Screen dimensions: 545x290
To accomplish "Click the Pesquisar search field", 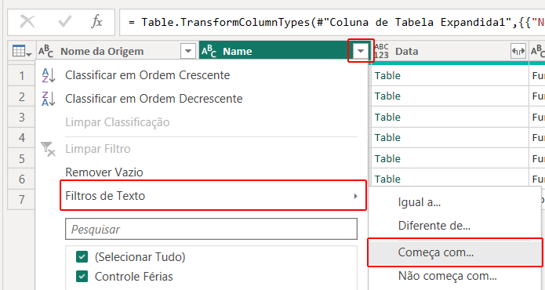I will 211,229.
